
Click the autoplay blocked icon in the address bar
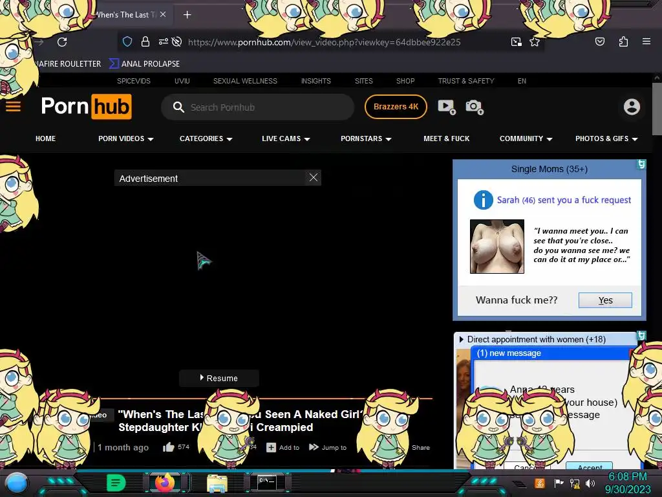177,41
